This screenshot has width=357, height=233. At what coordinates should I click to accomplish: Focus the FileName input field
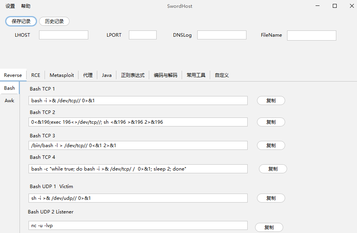pos(311,36)
